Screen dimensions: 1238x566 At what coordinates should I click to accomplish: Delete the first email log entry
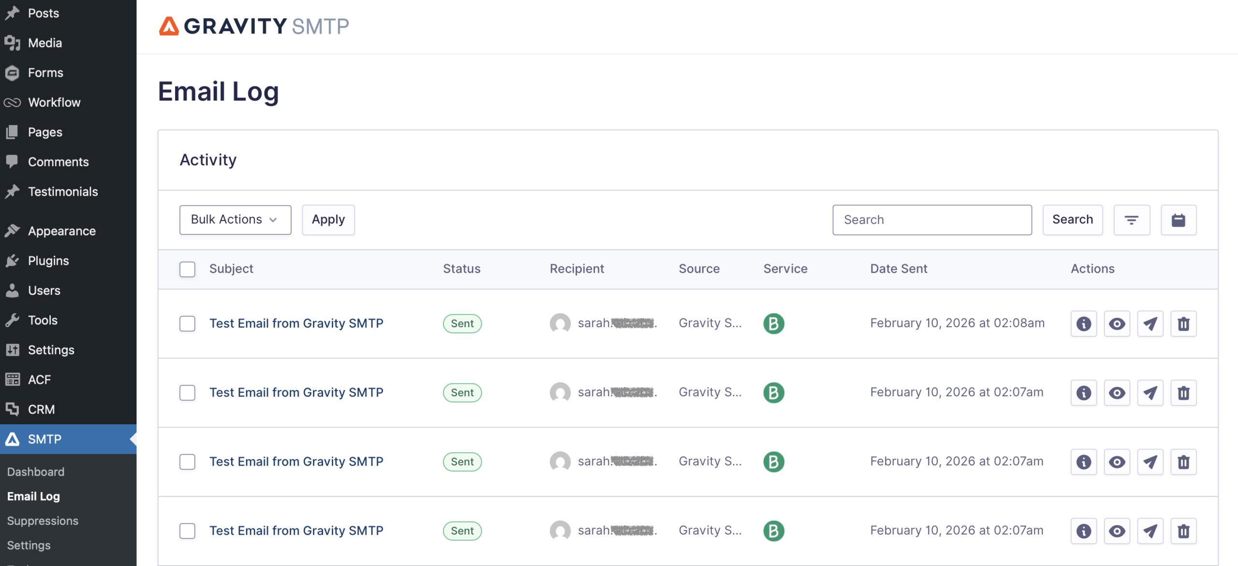pyautogui.click(x=1183, y=323)
